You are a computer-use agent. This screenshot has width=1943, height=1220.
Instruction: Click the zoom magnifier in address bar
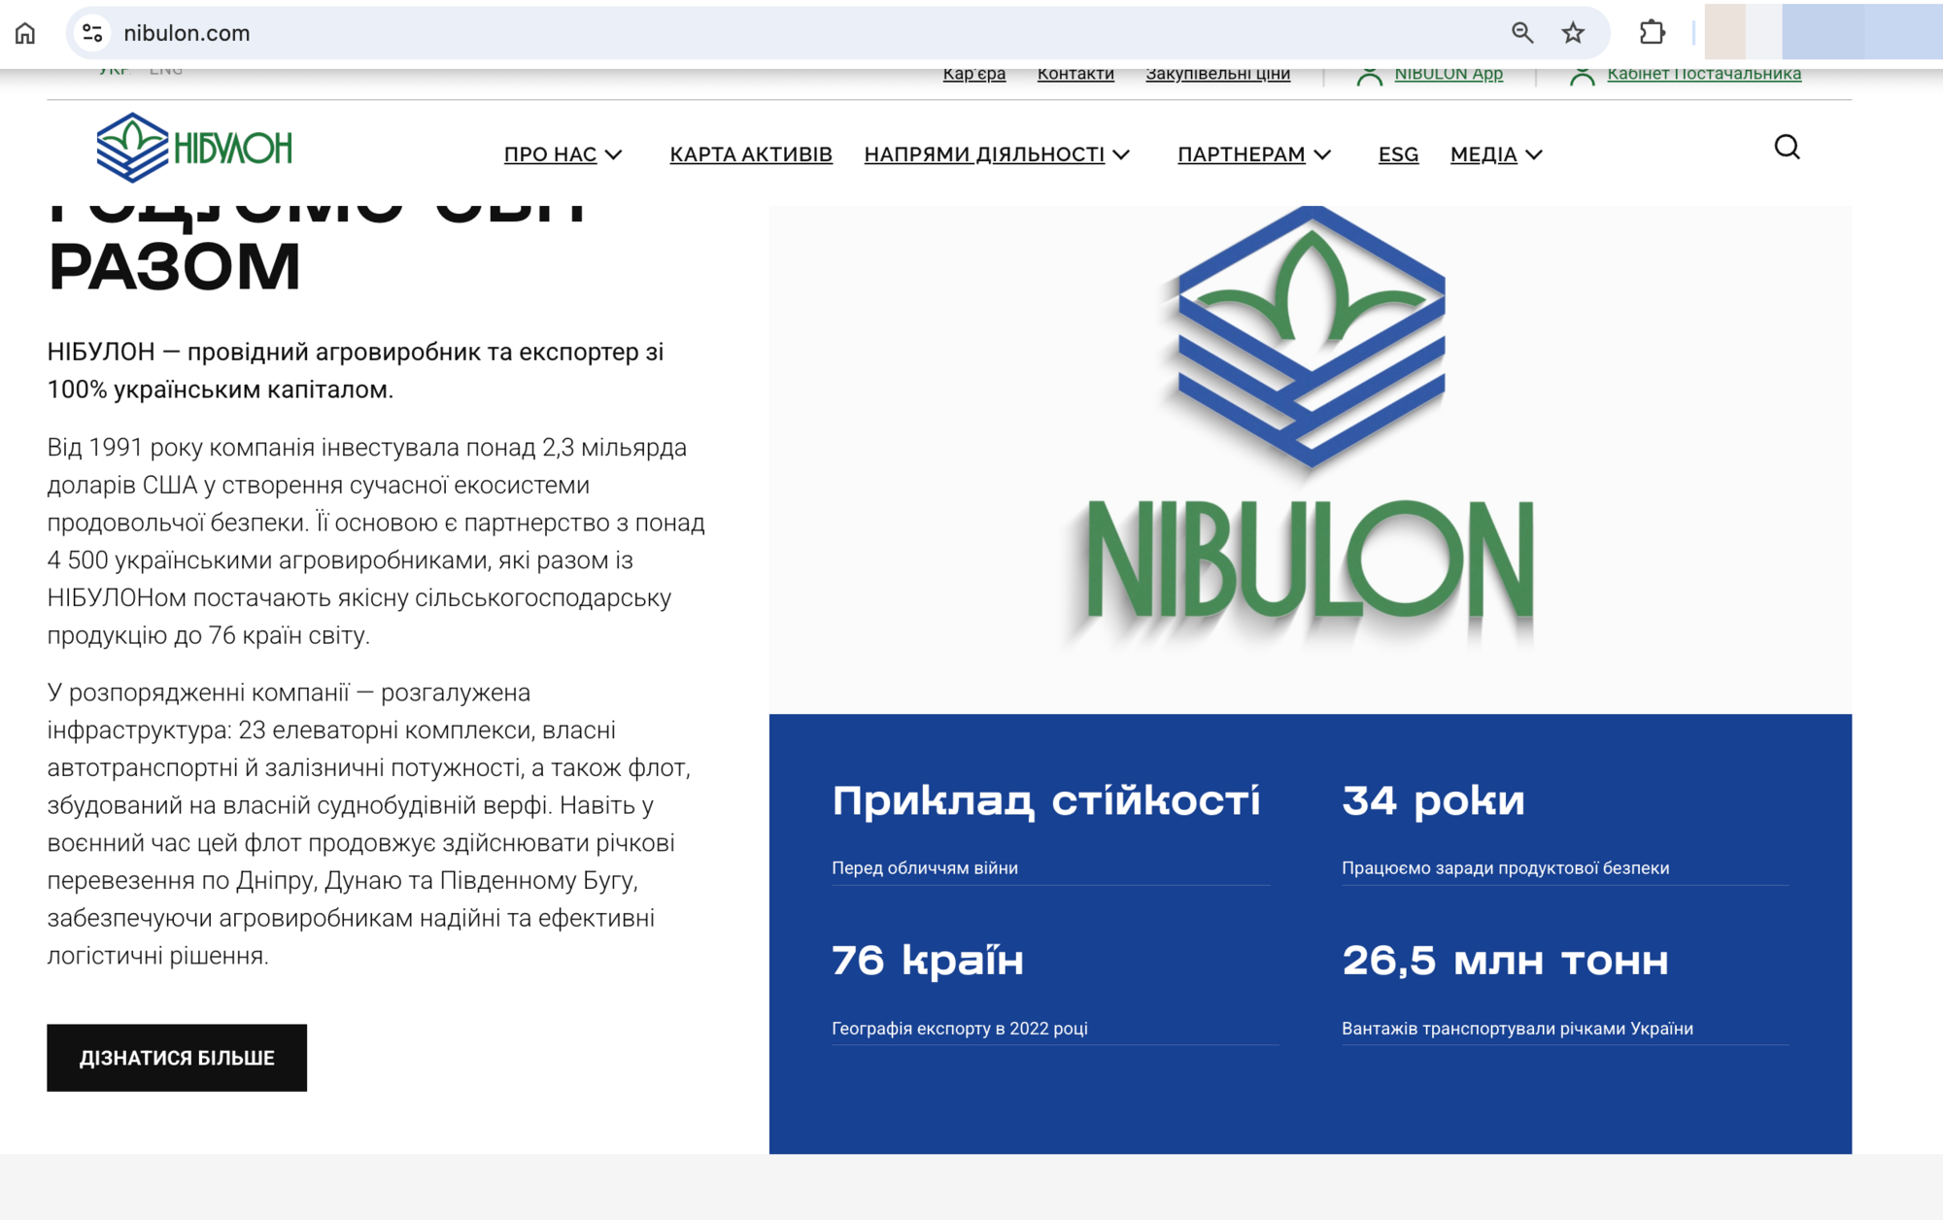1522,32
